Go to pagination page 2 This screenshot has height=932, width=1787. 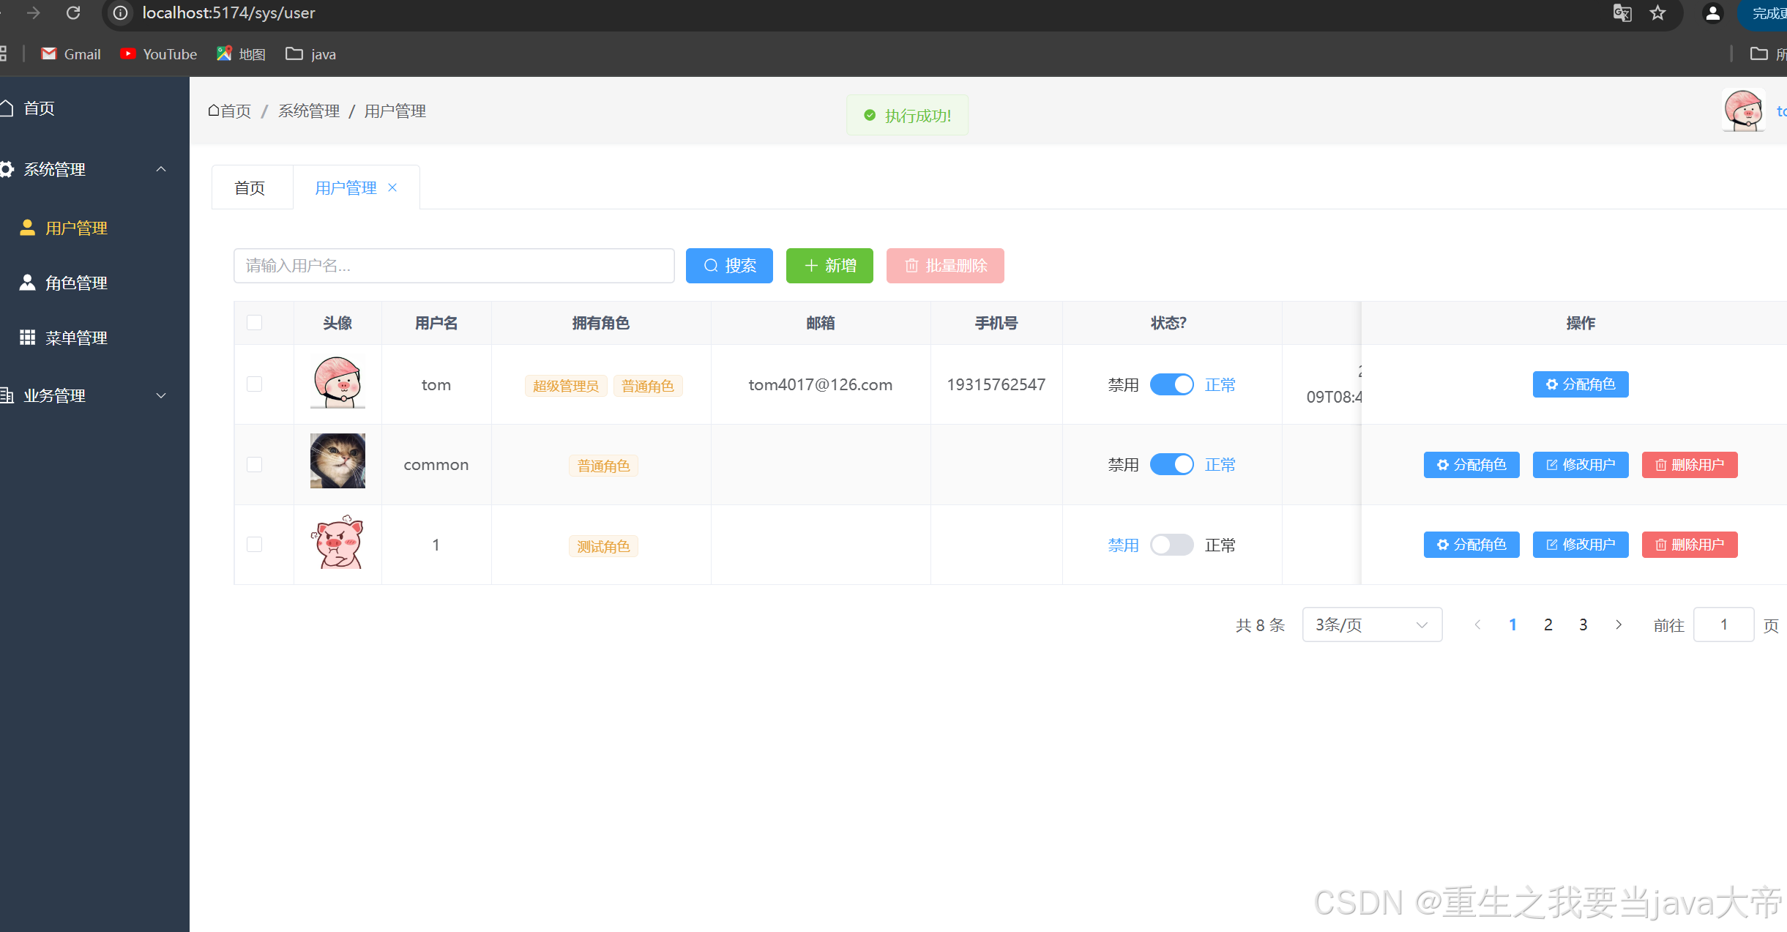1548,625
